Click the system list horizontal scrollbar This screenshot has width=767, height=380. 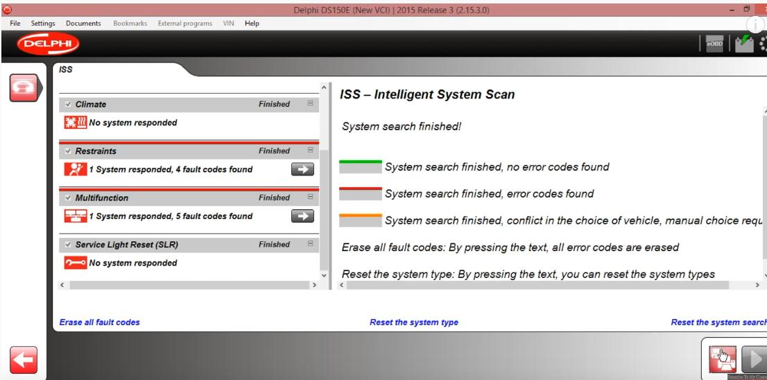(189, 284)
